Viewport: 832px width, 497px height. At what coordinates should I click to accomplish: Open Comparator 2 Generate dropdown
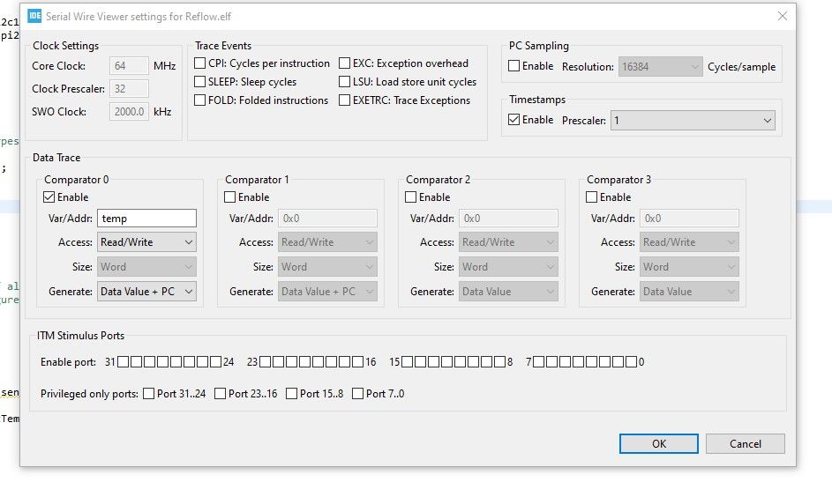tap(509, 292)
